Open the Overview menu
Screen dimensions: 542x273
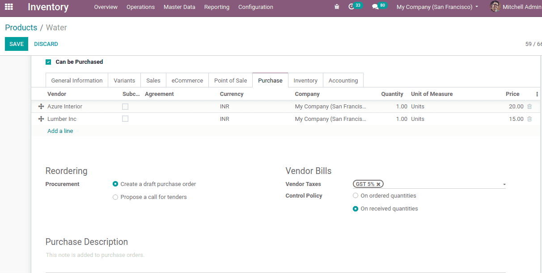pyautogui.click(x=106, y=7)
